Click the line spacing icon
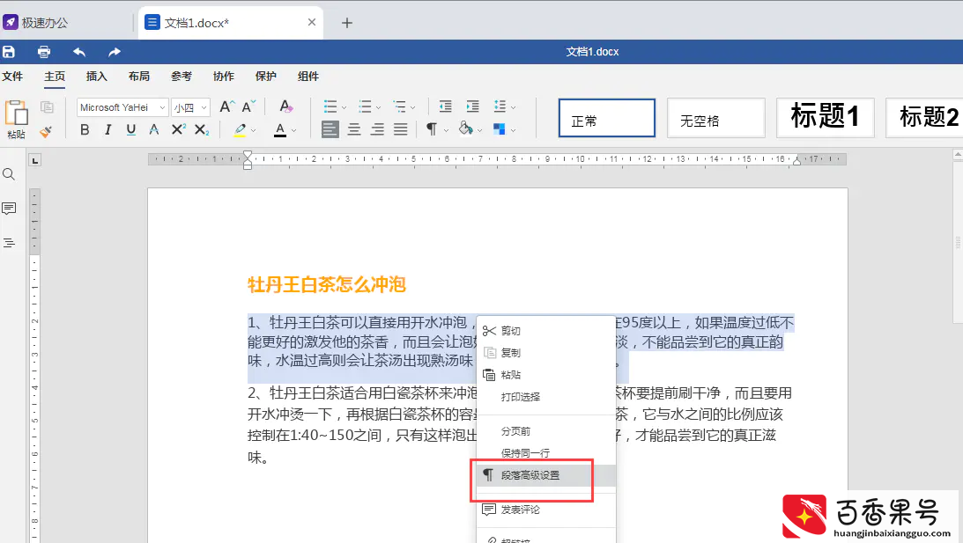The height and width of the screenshot is (543, 963). (x=500, y=106)
